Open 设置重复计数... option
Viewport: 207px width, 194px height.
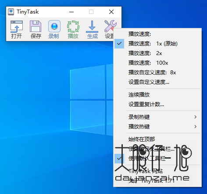(x=157, y=104)
